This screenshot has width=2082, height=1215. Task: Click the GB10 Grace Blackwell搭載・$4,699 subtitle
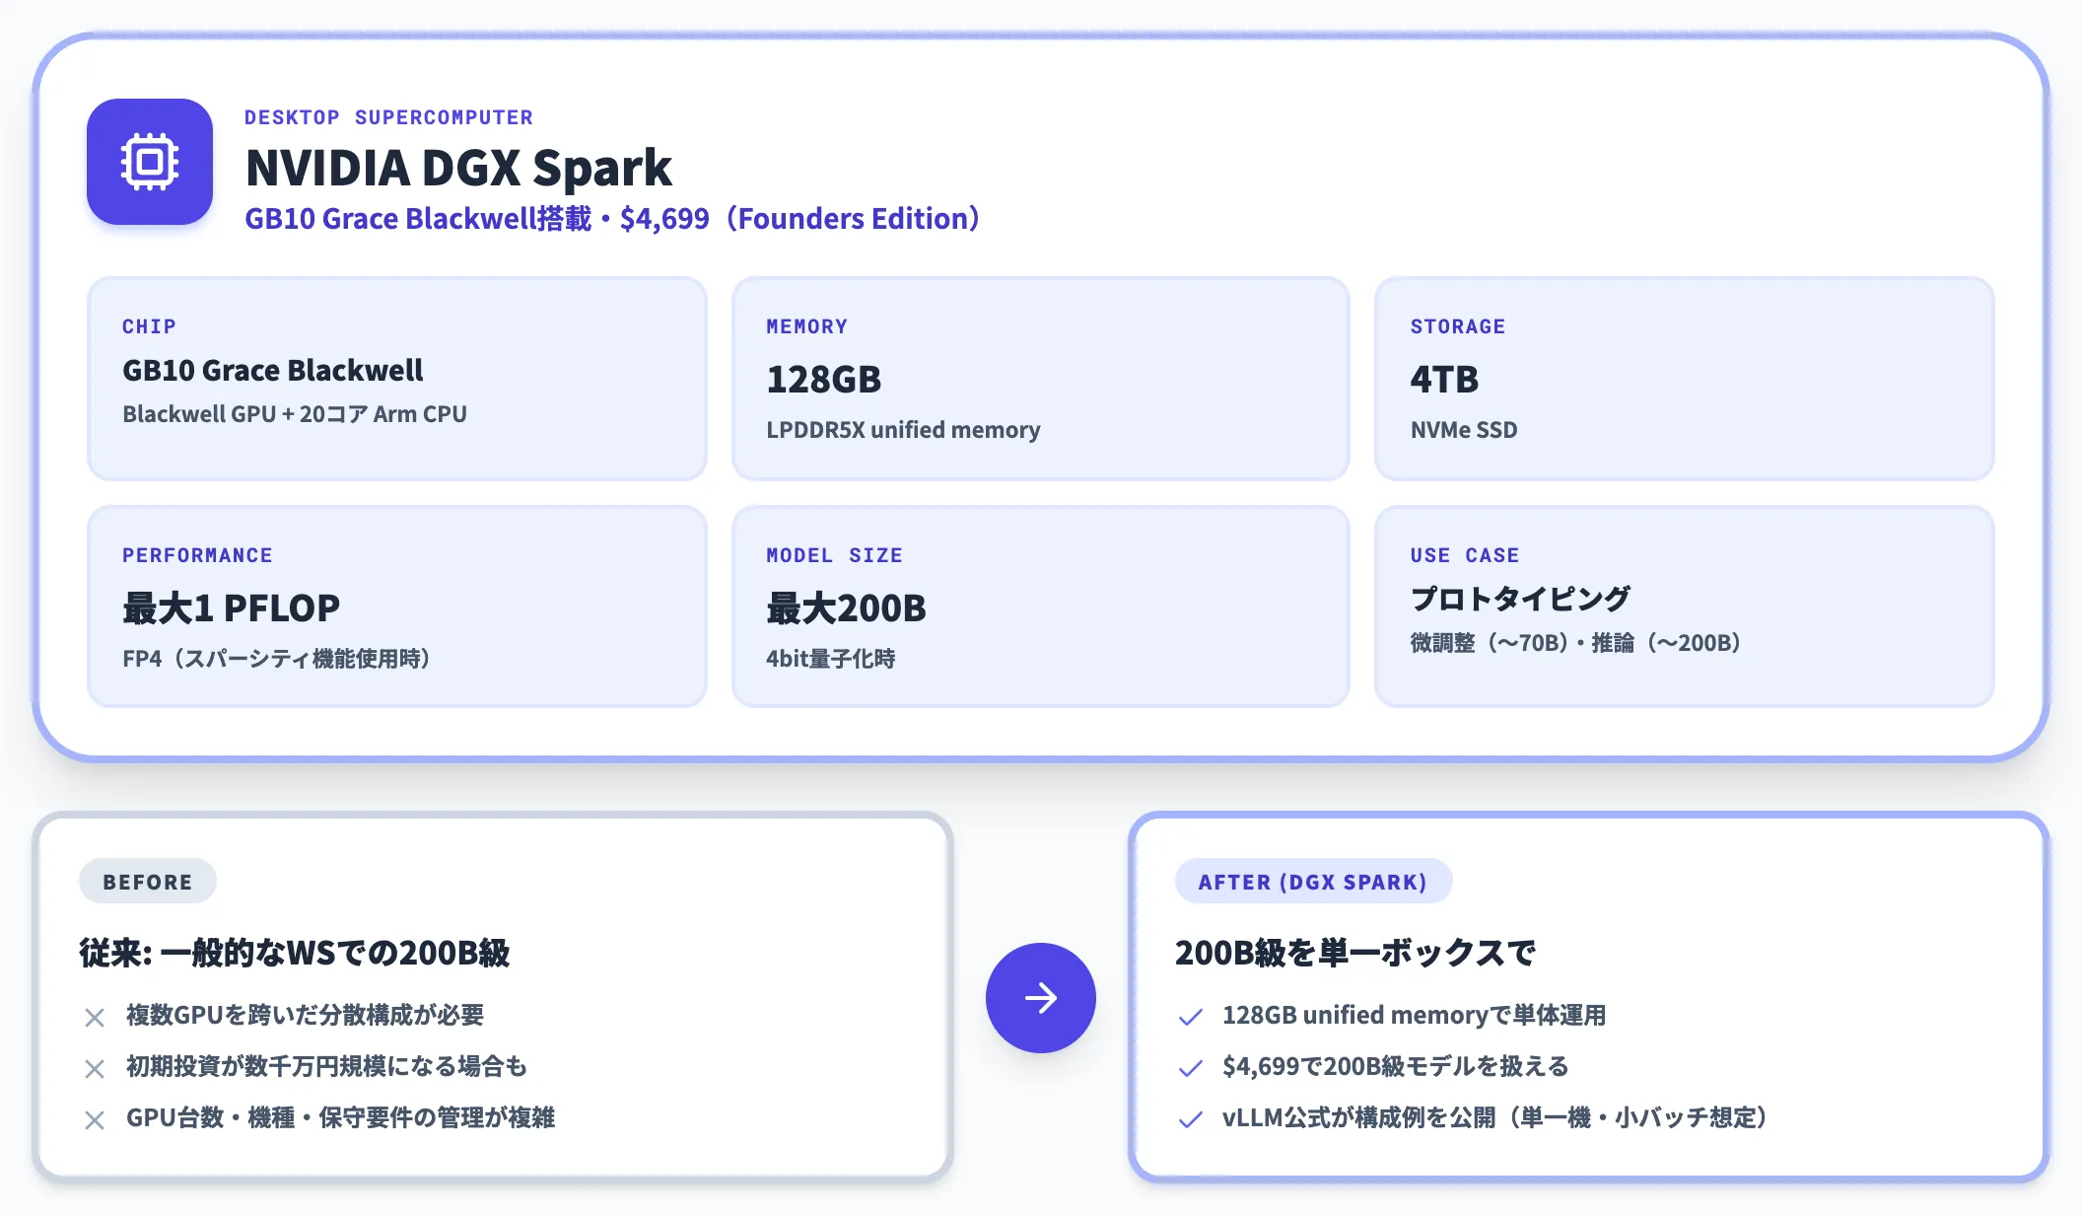(612, 218)
